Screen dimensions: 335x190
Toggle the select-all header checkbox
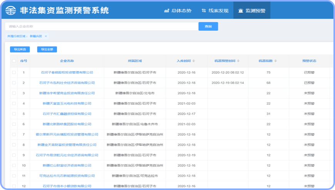[x=14, y=61]
